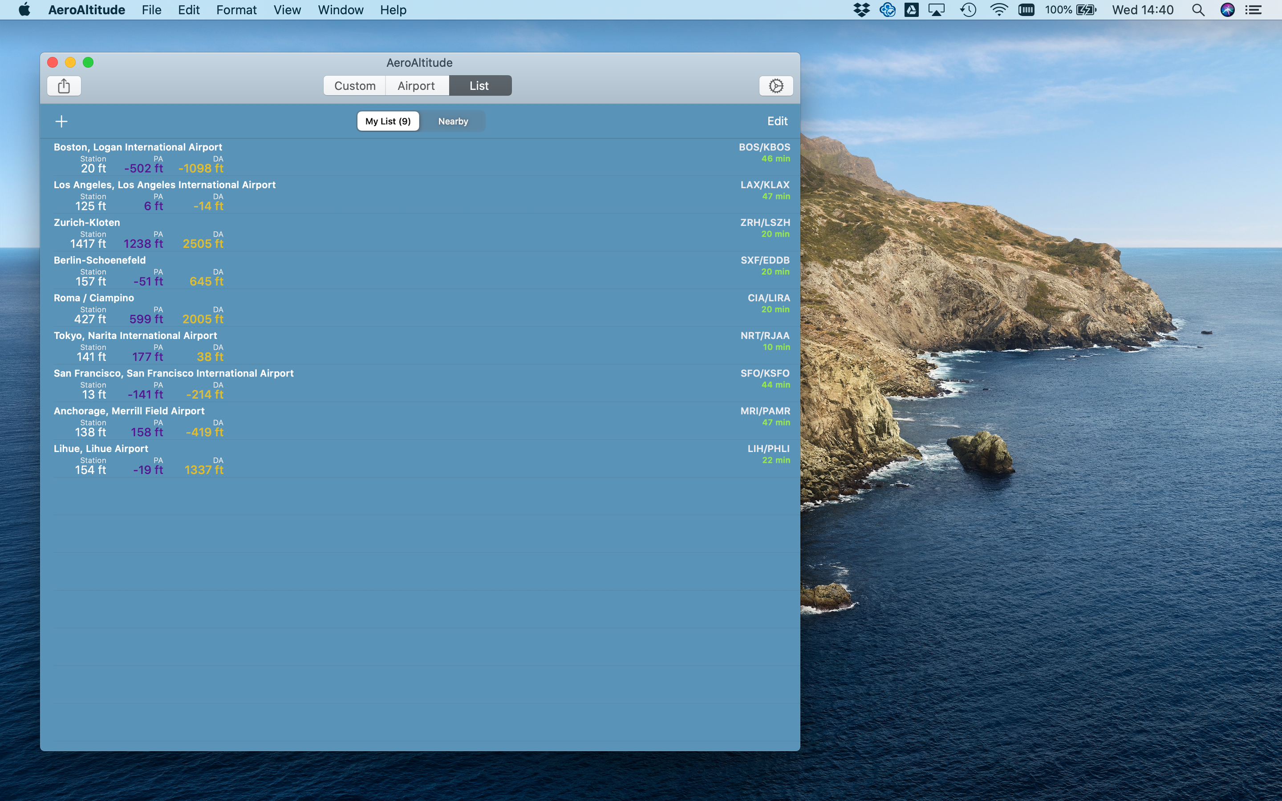Open Siri from menu bar

pos(1227,9)
